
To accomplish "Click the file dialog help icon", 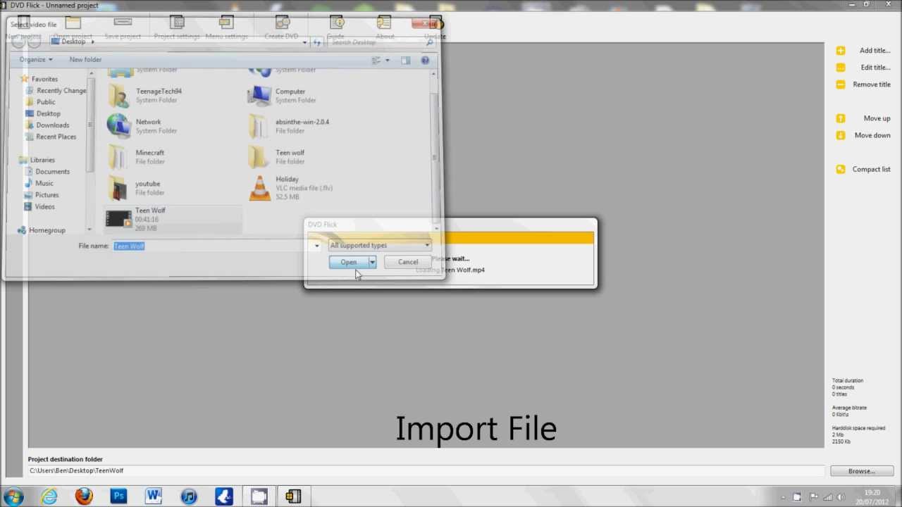I will (x=425, y=61).
